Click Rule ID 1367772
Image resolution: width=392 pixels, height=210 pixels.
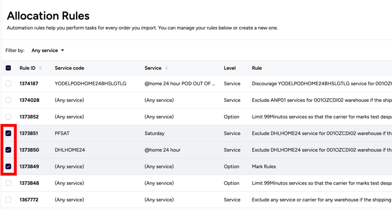click(29, 200)
